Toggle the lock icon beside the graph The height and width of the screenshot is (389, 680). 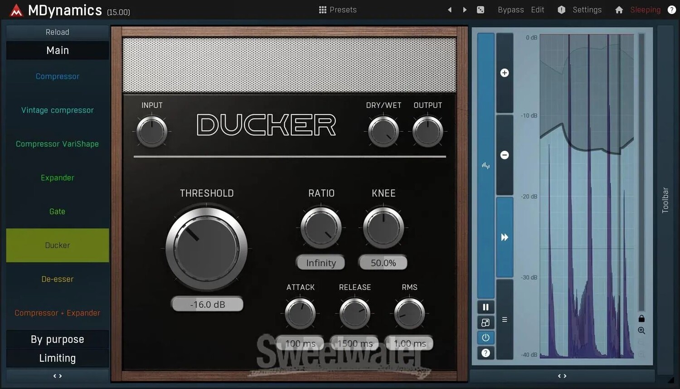click(x=641, y=318)
